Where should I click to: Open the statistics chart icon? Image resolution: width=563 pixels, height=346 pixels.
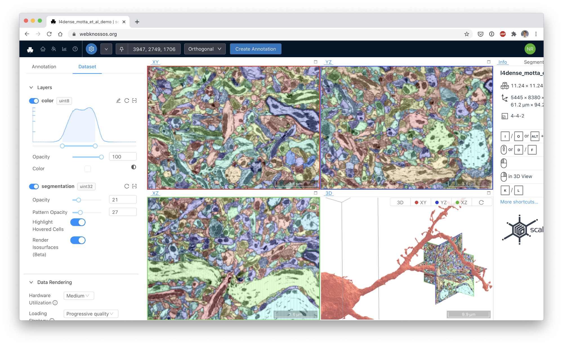tap(64, 49)
